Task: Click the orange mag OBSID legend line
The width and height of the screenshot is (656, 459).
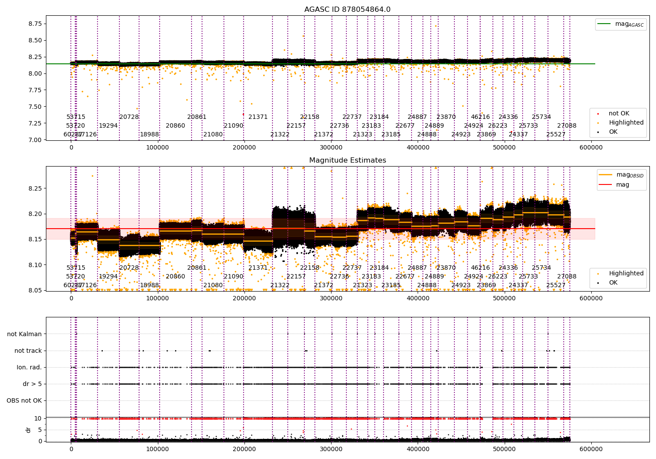Action: click(606, 175)
